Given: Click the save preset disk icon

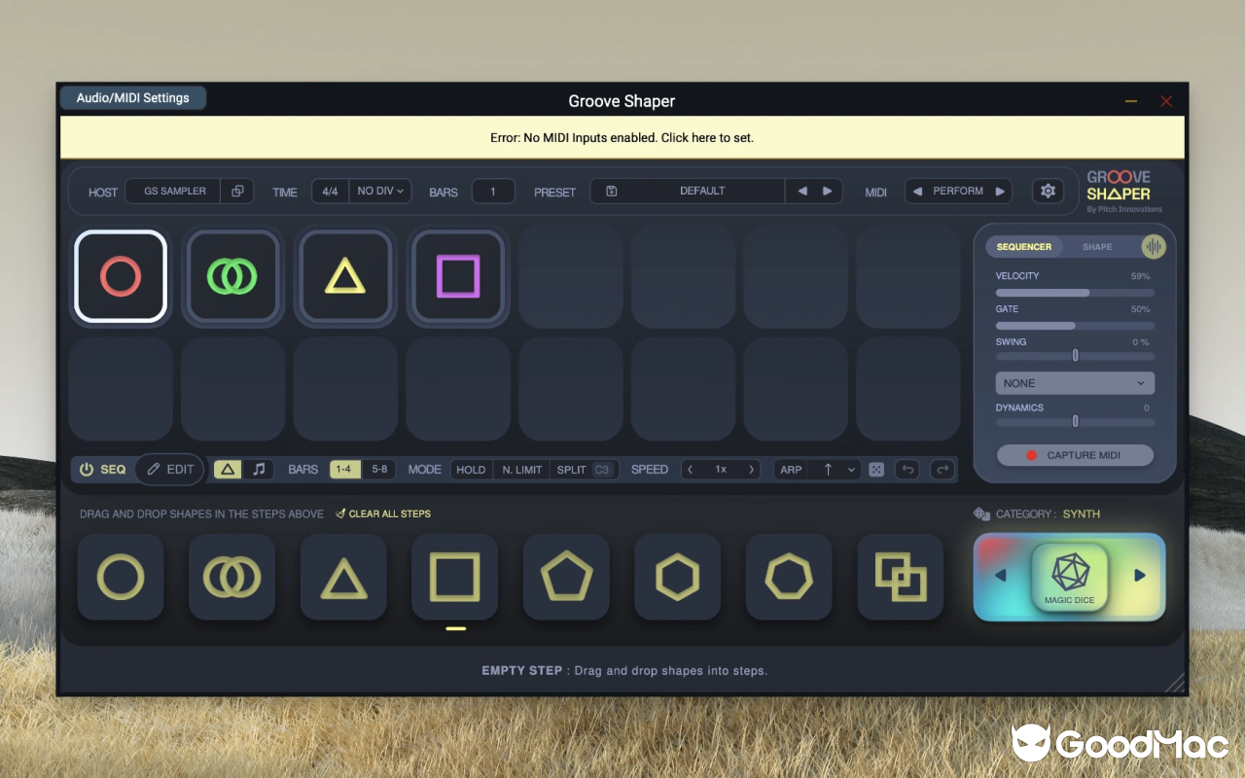Looking at the screenshot, I should point(612,191).
